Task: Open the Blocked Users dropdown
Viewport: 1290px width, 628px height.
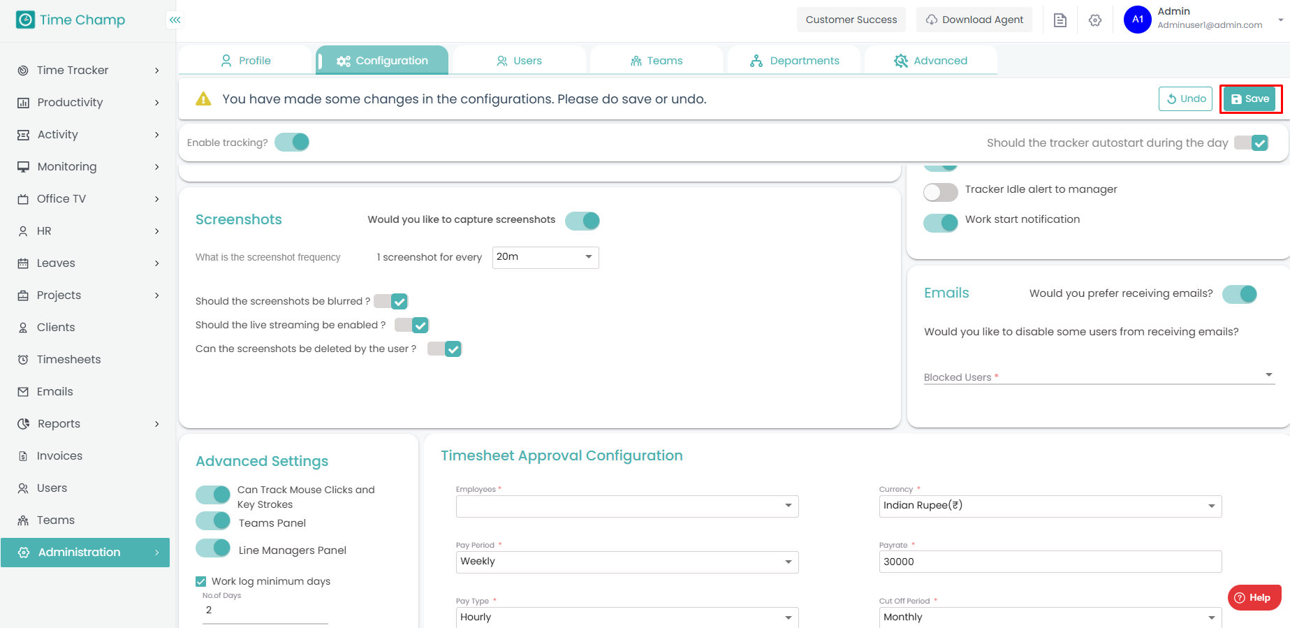Action: point(1098,376)
